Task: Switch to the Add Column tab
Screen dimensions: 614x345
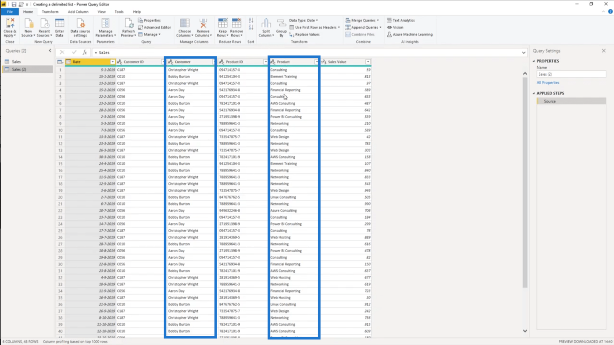Action: [x=78, y=12]
